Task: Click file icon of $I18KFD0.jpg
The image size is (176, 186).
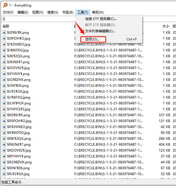Action: 4,50
